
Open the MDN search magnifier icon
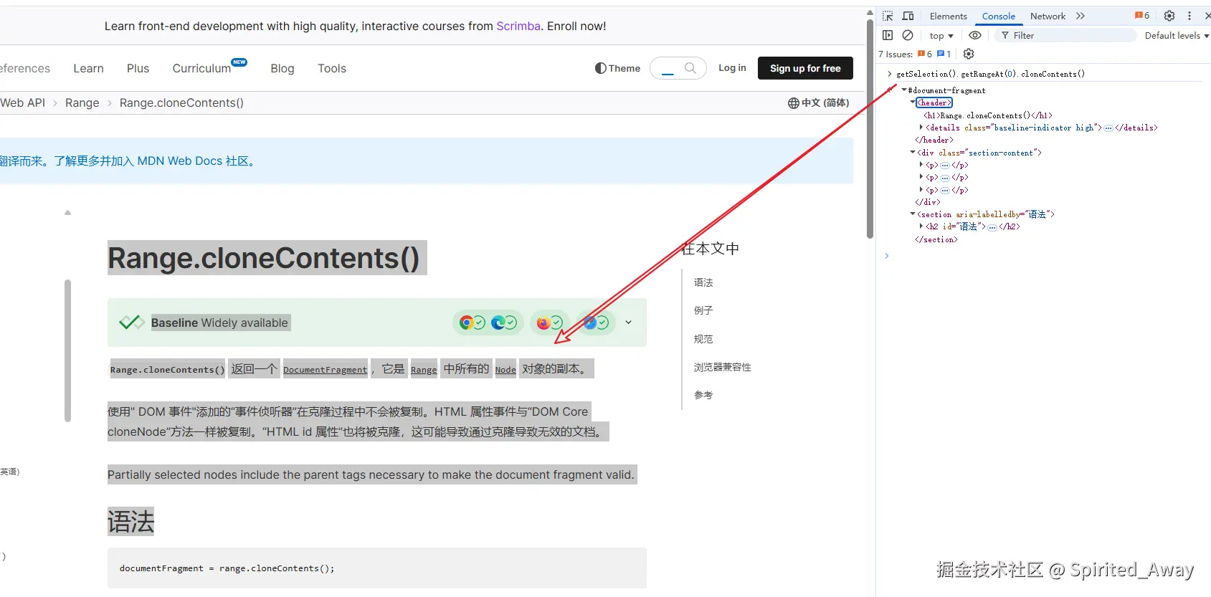[690, 68]
